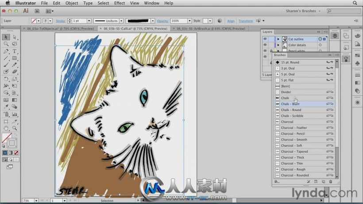This screenshot has height=204, width=363.
Task: Click the Stroke link in control bar
Action: [60, 21]
